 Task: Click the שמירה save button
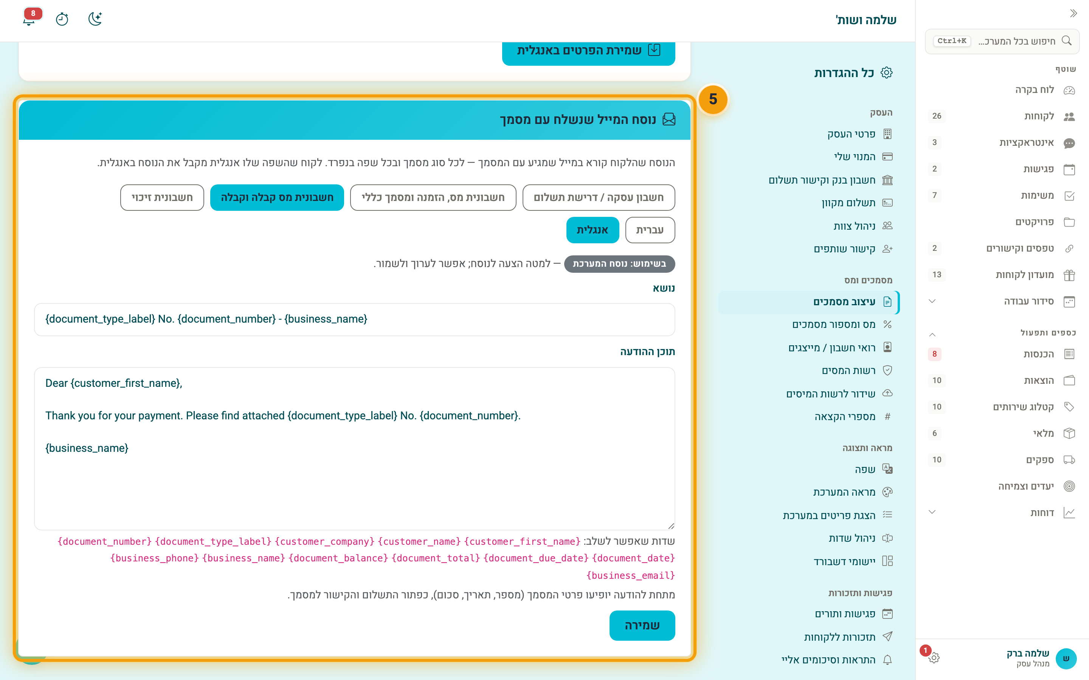pos(642,626)
